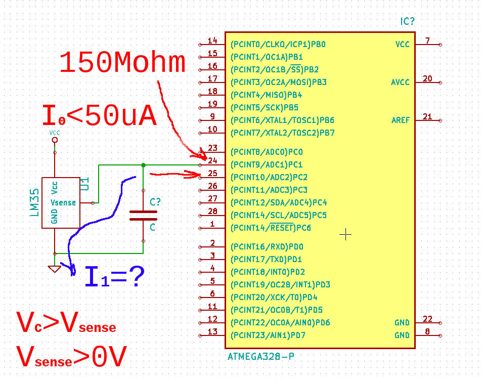Select pin label (PCINT2/OC1B/SS)PB2

click(275, 70)
